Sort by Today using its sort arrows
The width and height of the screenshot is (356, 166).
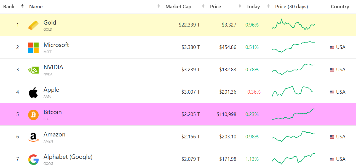click(268, 6)
